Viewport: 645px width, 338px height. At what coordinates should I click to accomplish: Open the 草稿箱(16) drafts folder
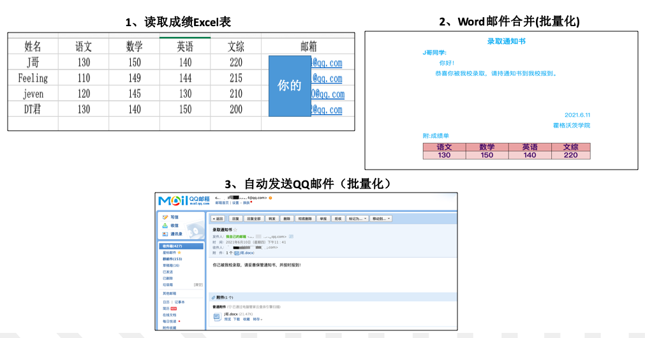171,265
